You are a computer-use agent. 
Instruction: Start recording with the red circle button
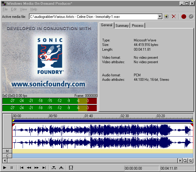pyautogui.click(x=183, y=16)
